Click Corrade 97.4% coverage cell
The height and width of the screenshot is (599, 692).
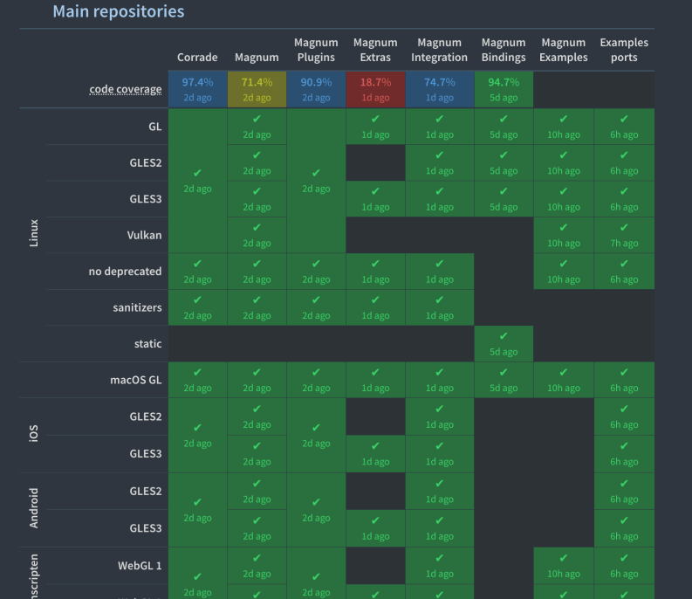198,89
